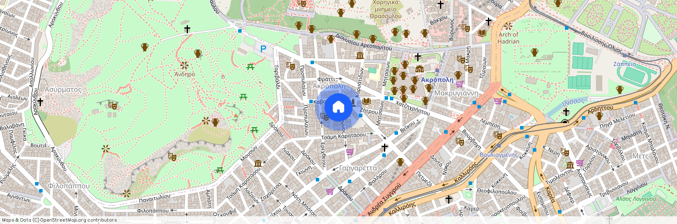Select the amphora icon right of Ζάππειο stadium
The image size is (677, 224).
620,89
